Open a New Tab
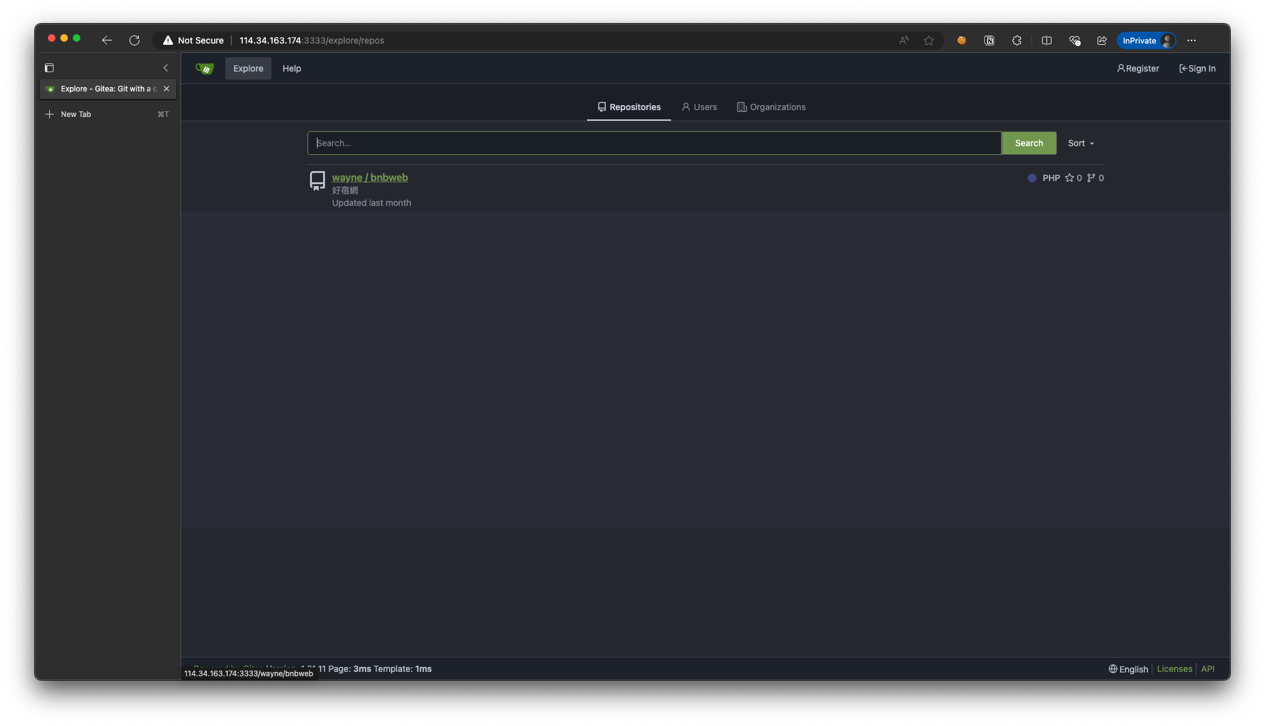1265x726 pixels. point(107,114)
